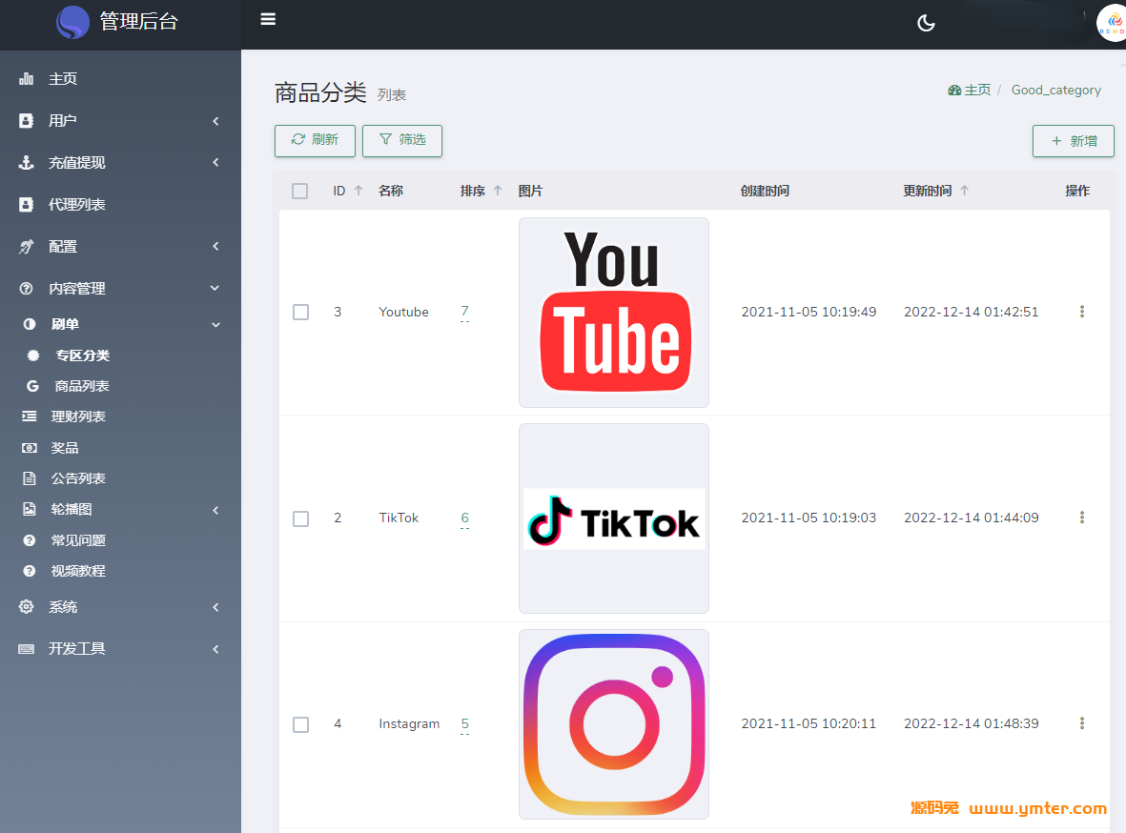
Task: Collapse the 内容管理 menu chevron
Action: coord(215,289)
